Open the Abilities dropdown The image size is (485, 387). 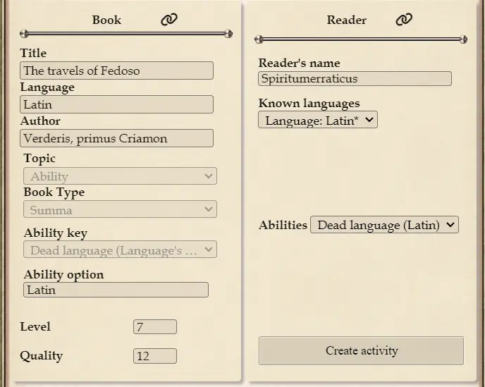(384, 225)
